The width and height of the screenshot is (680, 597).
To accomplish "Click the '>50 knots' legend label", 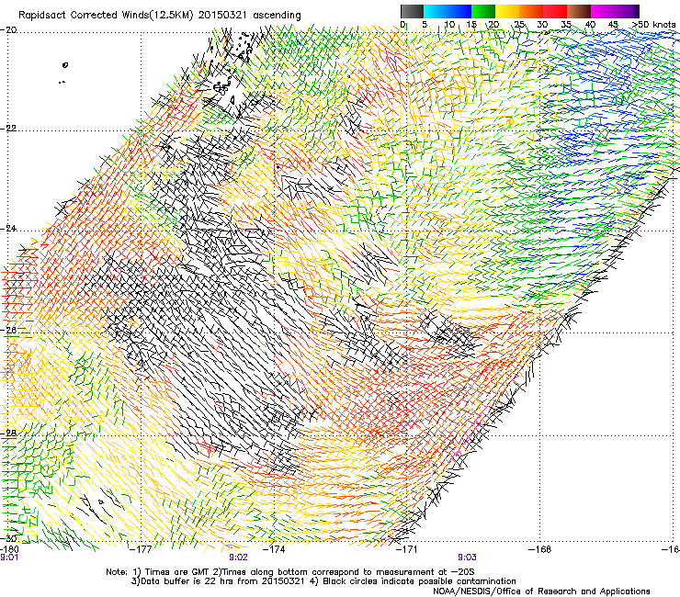I will pos(654,25).
